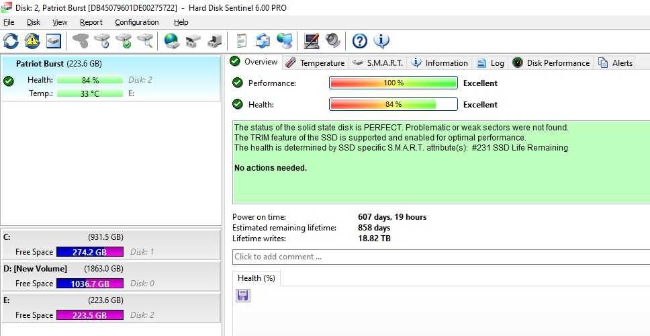Open the Log tab
The height and width of the screenshot is (336, 650).
click(x=492, y=63)
